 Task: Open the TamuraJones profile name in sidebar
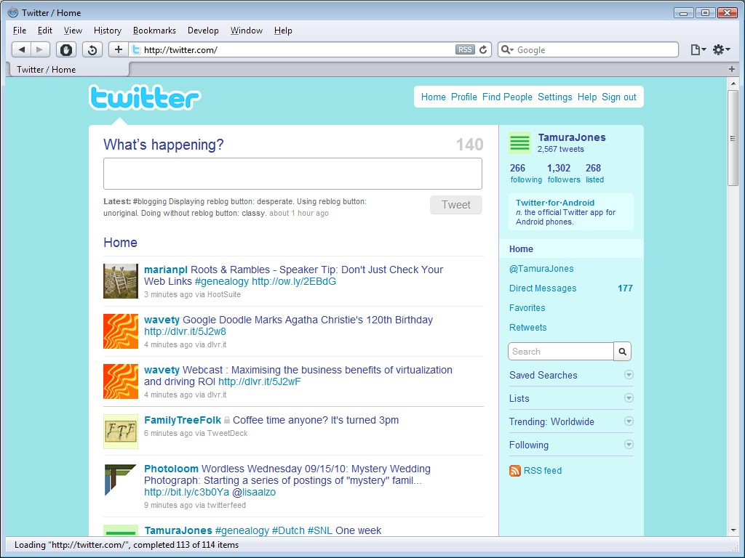pyautogui.click(x=572, y=137)
